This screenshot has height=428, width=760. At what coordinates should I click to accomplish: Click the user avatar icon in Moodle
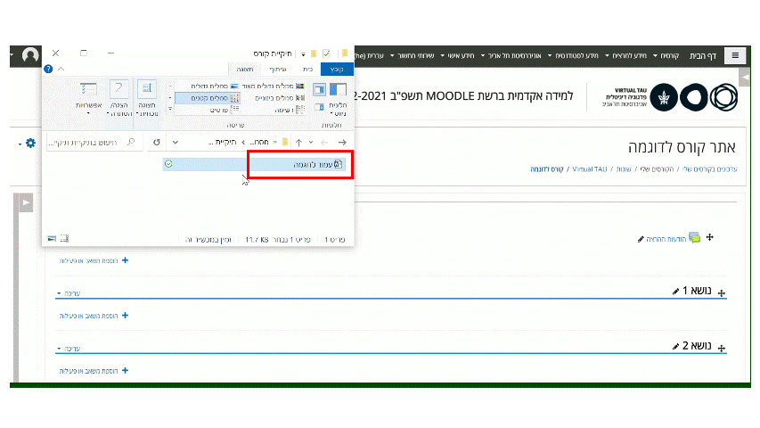[x=30, y=56]
